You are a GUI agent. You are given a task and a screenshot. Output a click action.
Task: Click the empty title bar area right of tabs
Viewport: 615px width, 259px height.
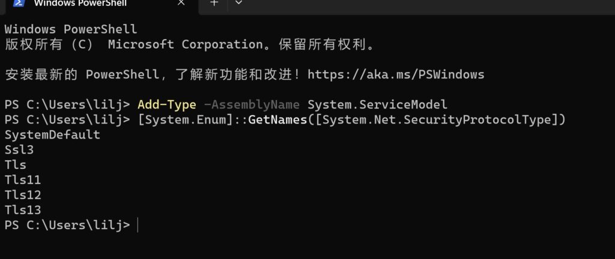click(x=431, y=6)
